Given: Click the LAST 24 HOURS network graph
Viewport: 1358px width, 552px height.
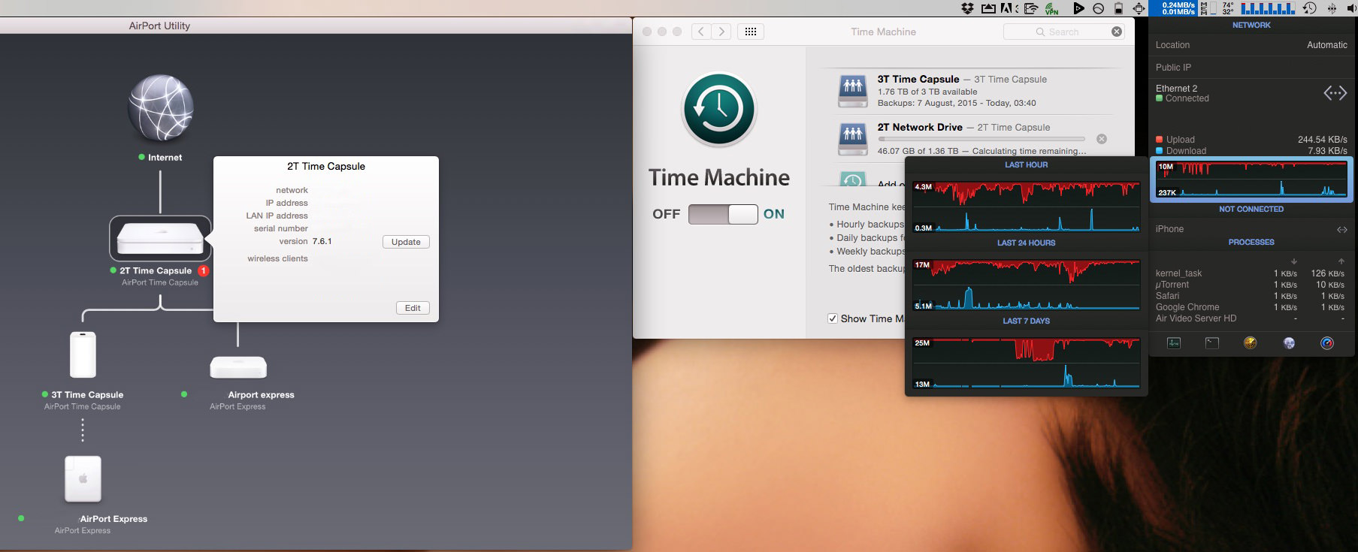Looking at the screenshot, I should [1027, 284].
